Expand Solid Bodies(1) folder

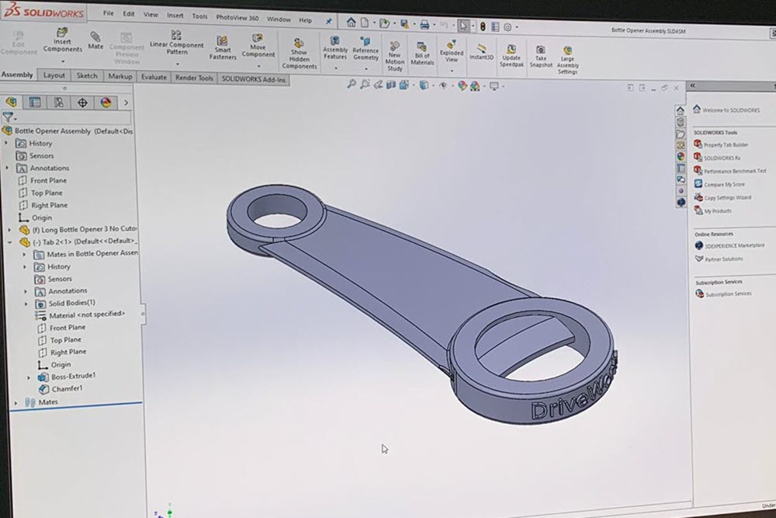coord(26,304)
